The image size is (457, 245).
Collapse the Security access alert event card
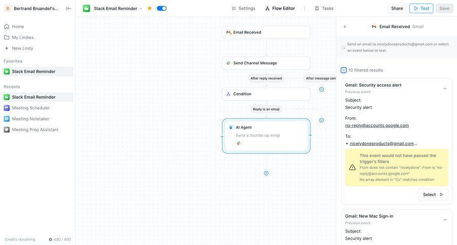445,89
